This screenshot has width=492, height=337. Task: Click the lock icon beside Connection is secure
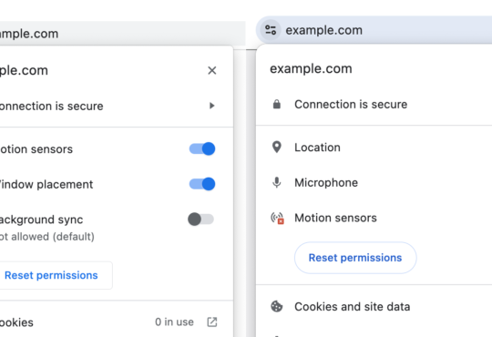click(277, 104)
